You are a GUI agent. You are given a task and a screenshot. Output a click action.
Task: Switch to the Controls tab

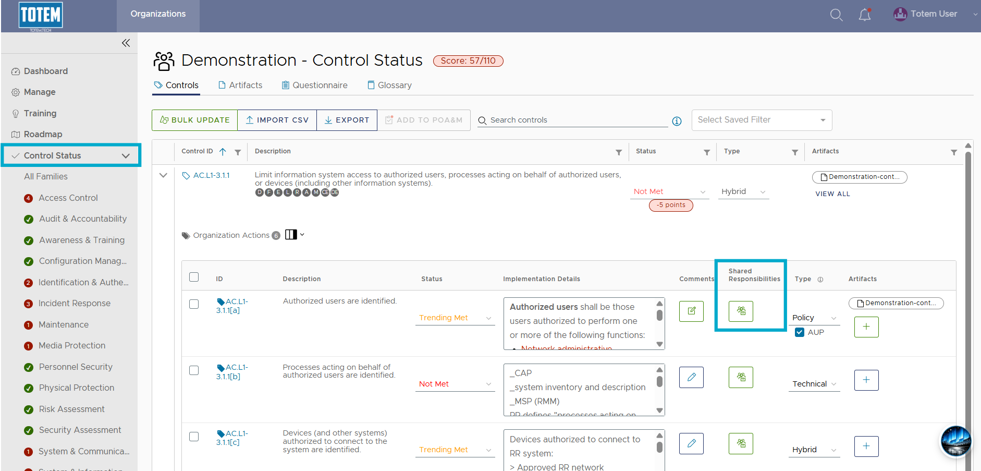pyautogui.click(x=176, y=86)
